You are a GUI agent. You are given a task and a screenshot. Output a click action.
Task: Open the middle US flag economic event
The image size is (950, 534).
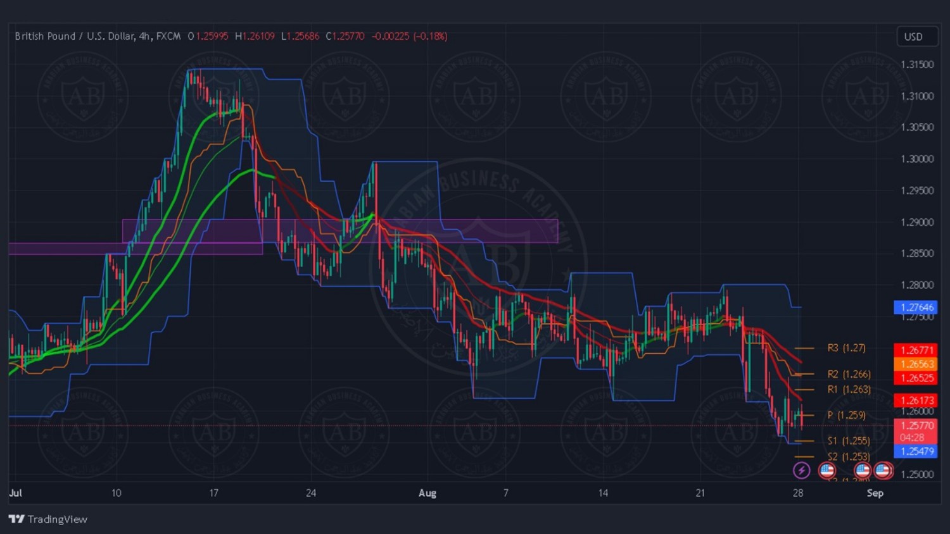tap(862, 470)
